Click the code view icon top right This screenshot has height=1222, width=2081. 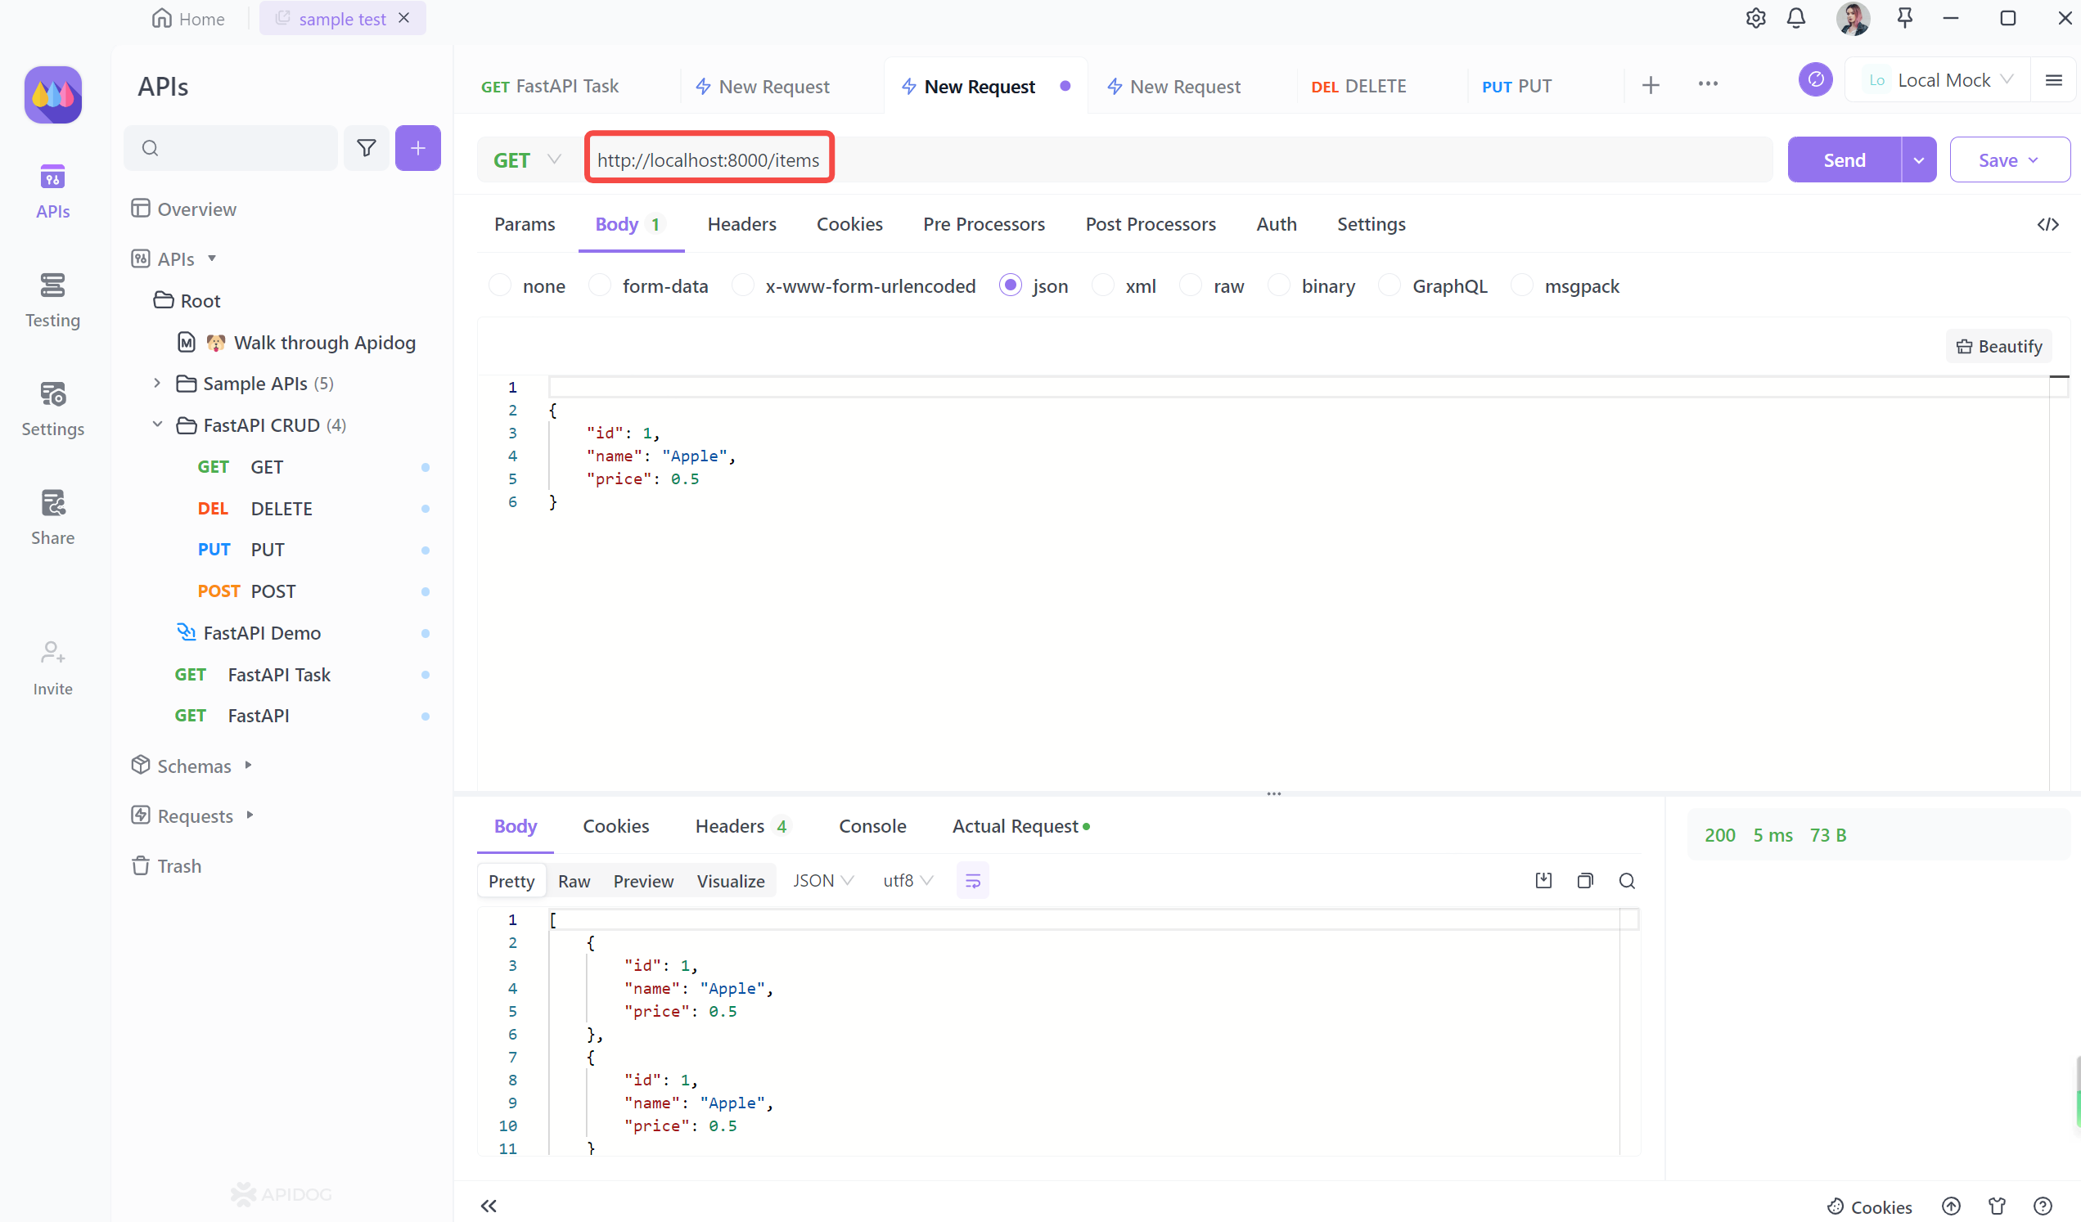coord(2047,224)
